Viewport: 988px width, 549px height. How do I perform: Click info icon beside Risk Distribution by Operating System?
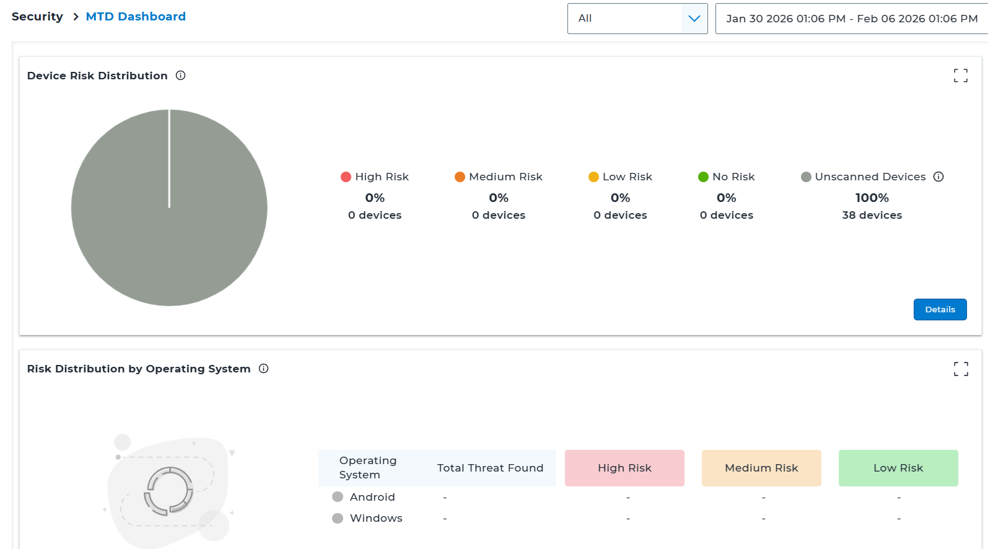click(263, 369)
